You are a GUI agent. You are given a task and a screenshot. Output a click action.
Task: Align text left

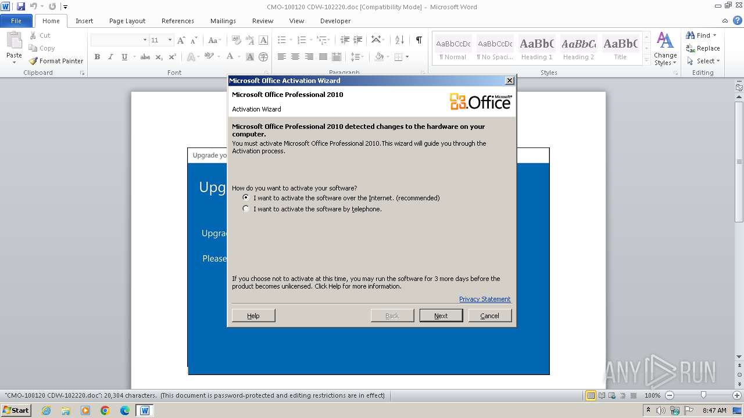[282, 57]
